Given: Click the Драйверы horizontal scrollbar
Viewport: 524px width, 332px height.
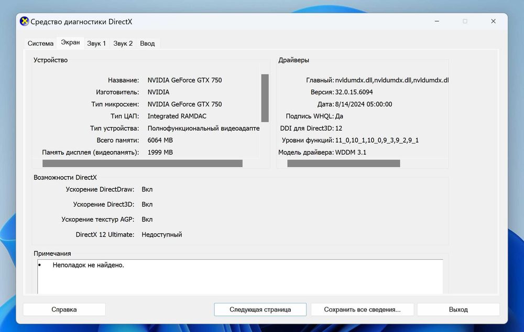Looking at the screenshot, I should 344,163.
